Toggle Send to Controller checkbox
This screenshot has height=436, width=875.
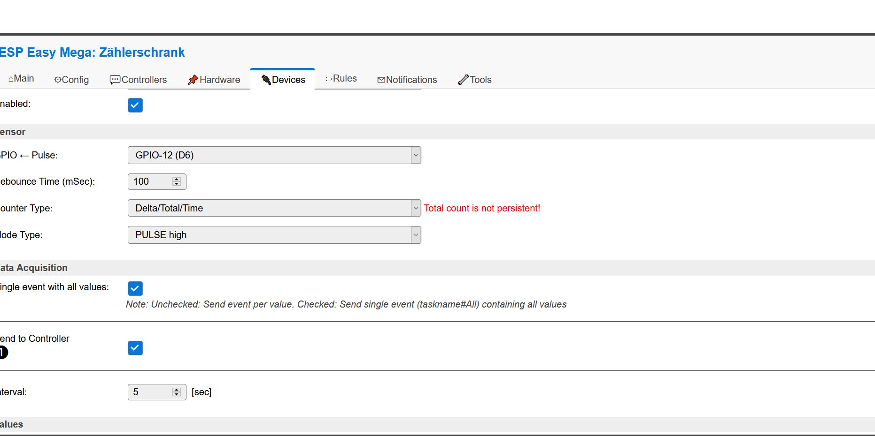pos(135,348)
